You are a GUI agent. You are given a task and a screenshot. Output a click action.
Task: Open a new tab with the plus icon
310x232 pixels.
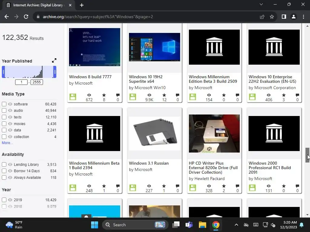[x=82, y=5]
